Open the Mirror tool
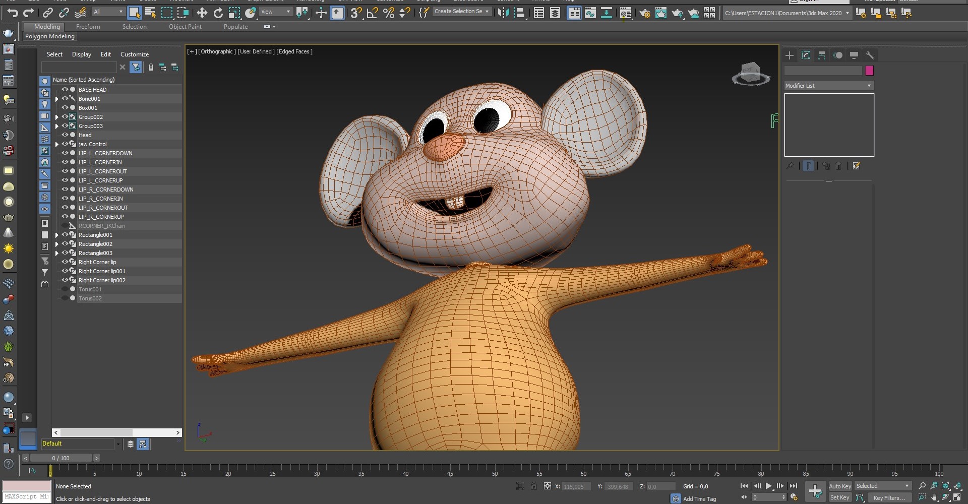Screen dimensions: 968x504 click(503, 13)
